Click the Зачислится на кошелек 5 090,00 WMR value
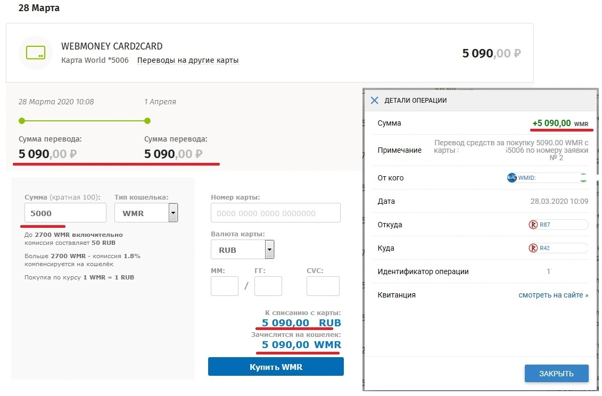Image resolution: width=602 pixels, height=396 pixels. click(x=301, y=344)
